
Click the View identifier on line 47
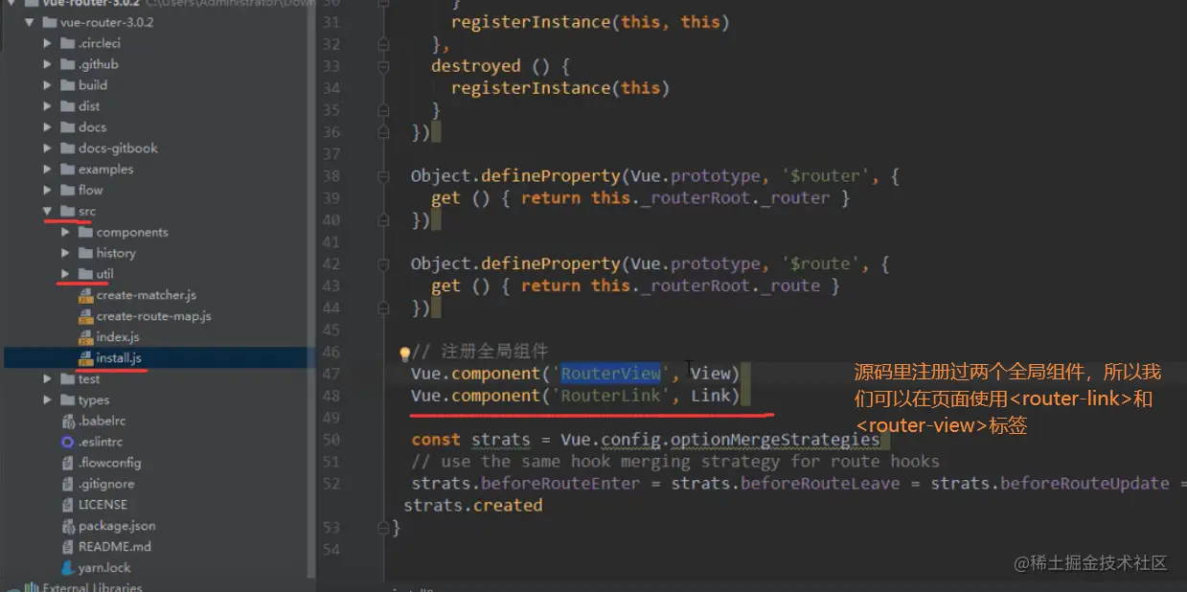tap(710, 374)
